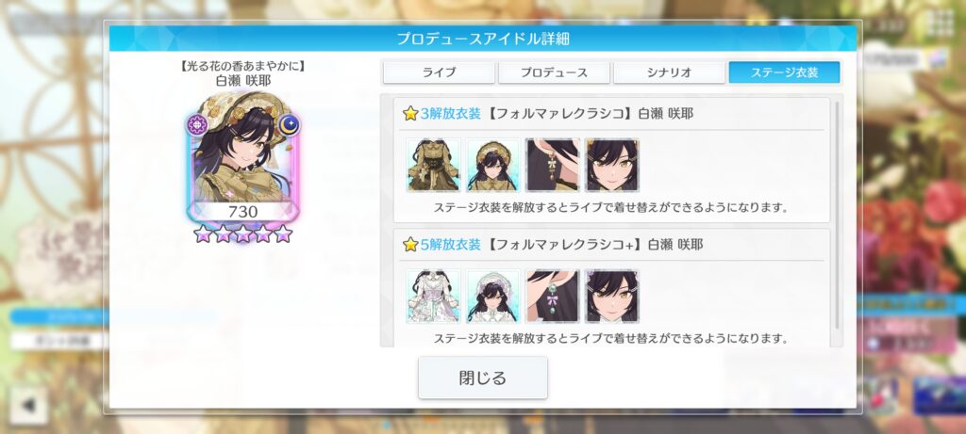This screenshot has height=434, width=966.
Task: Tap the back arrow at bottom left
Action: point(28,405)
